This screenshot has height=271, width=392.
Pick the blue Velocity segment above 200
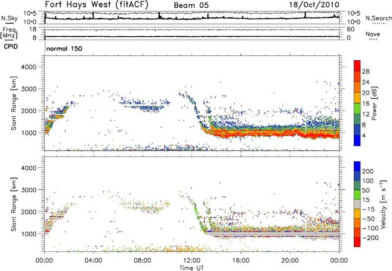(x=357, y=166)
